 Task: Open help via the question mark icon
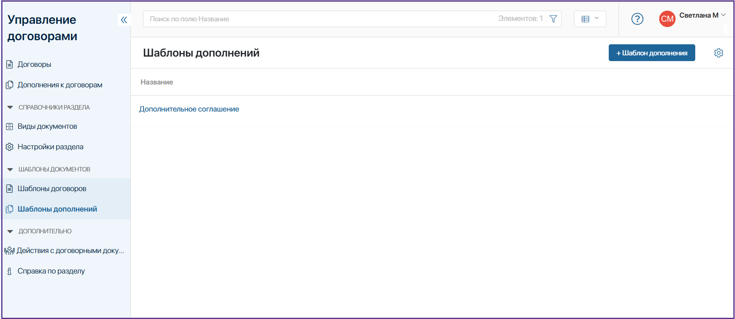[637, 19]
